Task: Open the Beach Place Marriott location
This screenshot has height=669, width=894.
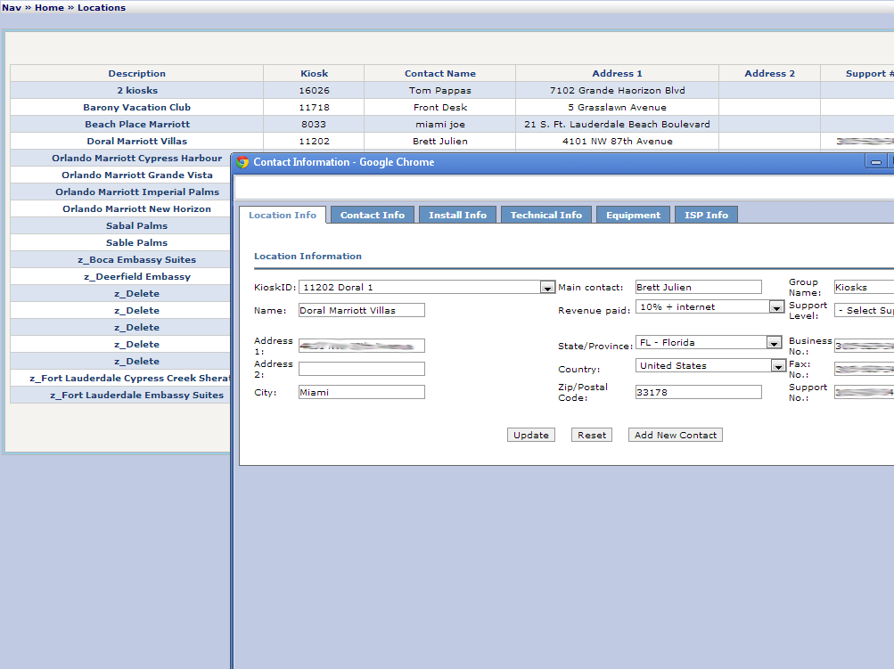Action: [137, 124]
